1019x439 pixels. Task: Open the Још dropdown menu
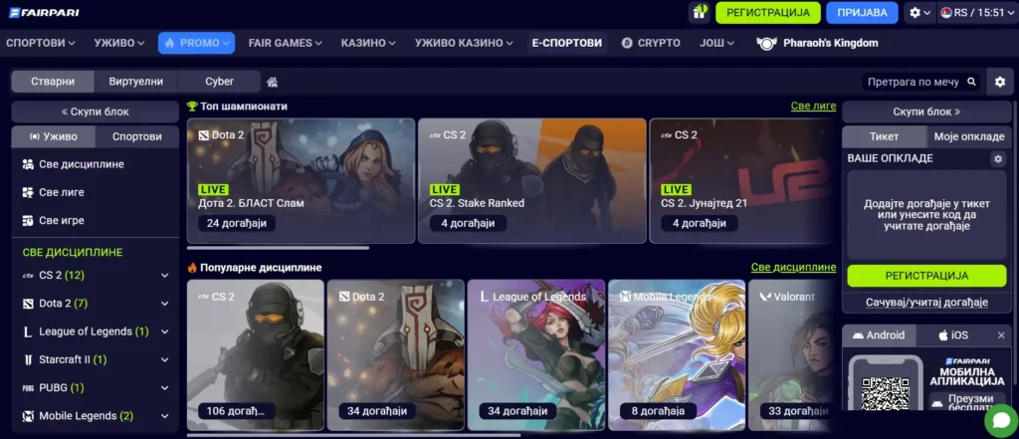click(716, 43)
